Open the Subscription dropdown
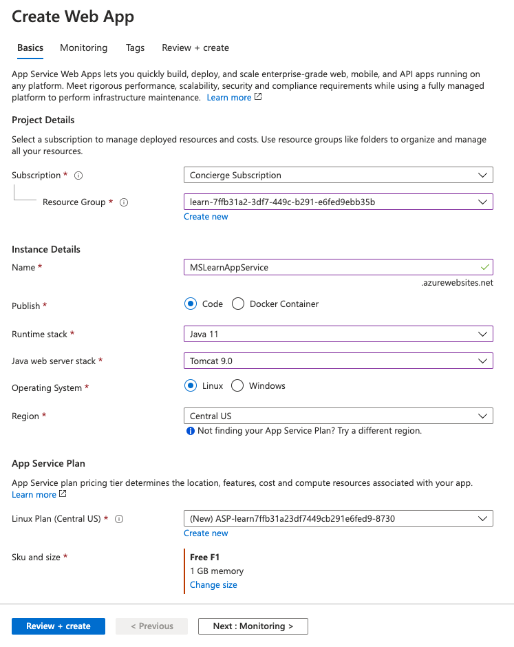514x647 pixels. tap(338, 176)
